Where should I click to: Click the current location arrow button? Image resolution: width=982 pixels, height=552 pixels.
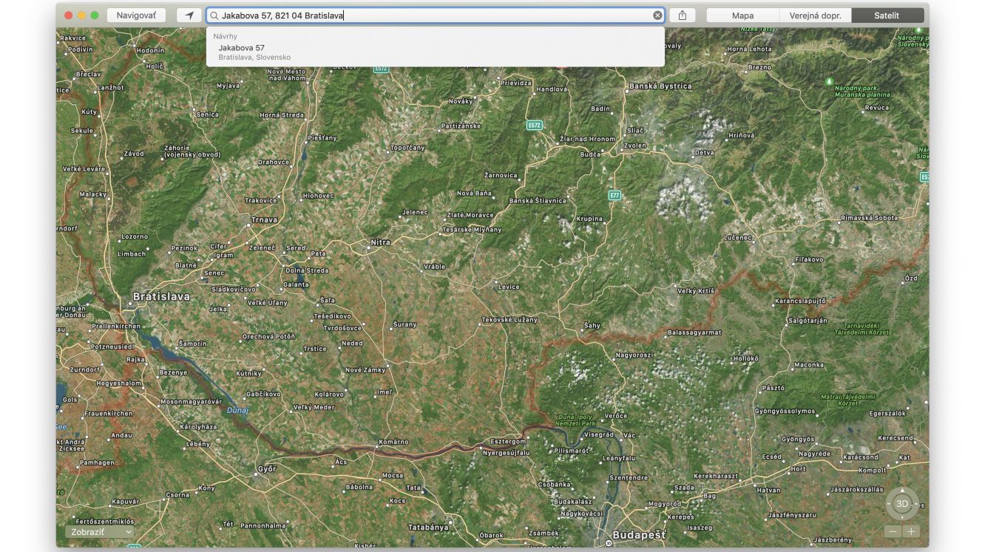189,15
